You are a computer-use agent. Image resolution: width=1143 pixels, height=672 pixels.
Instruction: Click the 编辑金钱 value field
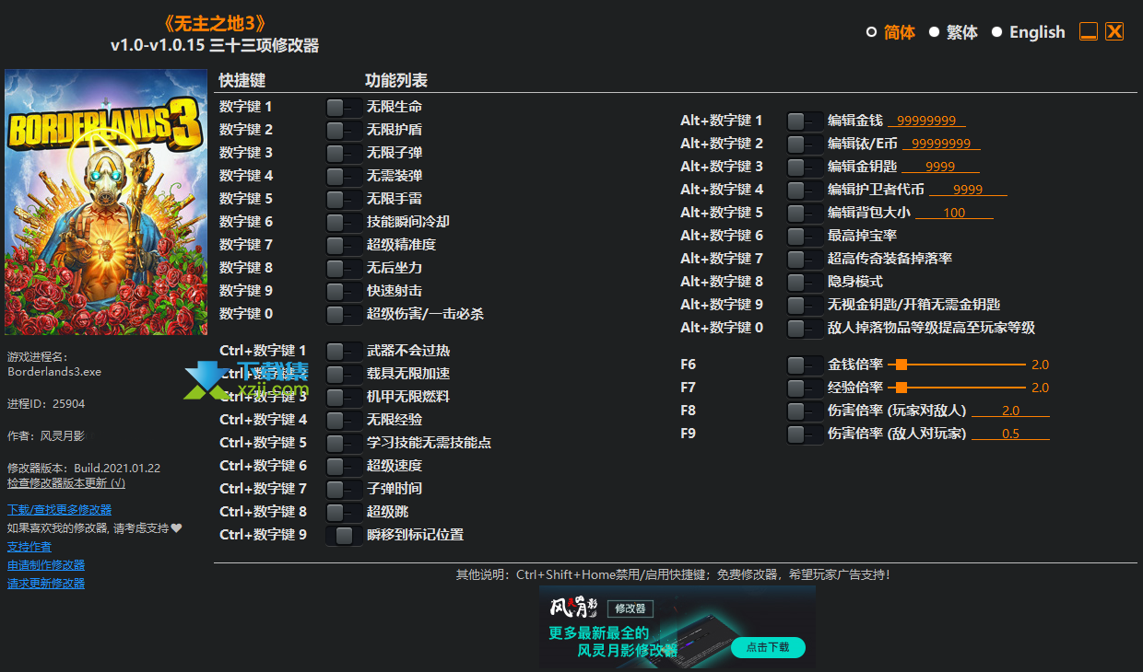926,121
